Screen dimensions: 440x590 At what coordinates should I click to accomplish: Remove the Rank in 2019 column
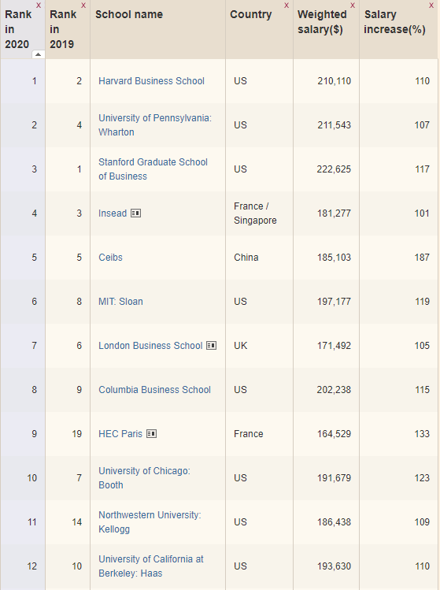pyautogui.click(x=83, y=6)
